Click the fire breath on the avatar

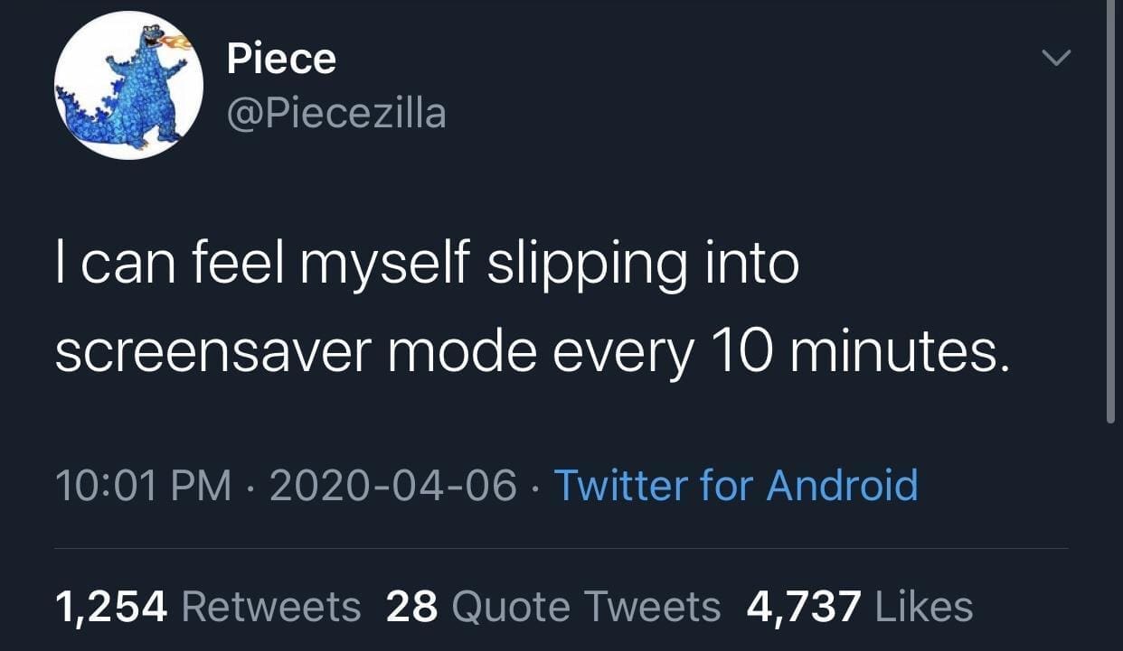tap(176, 42)
